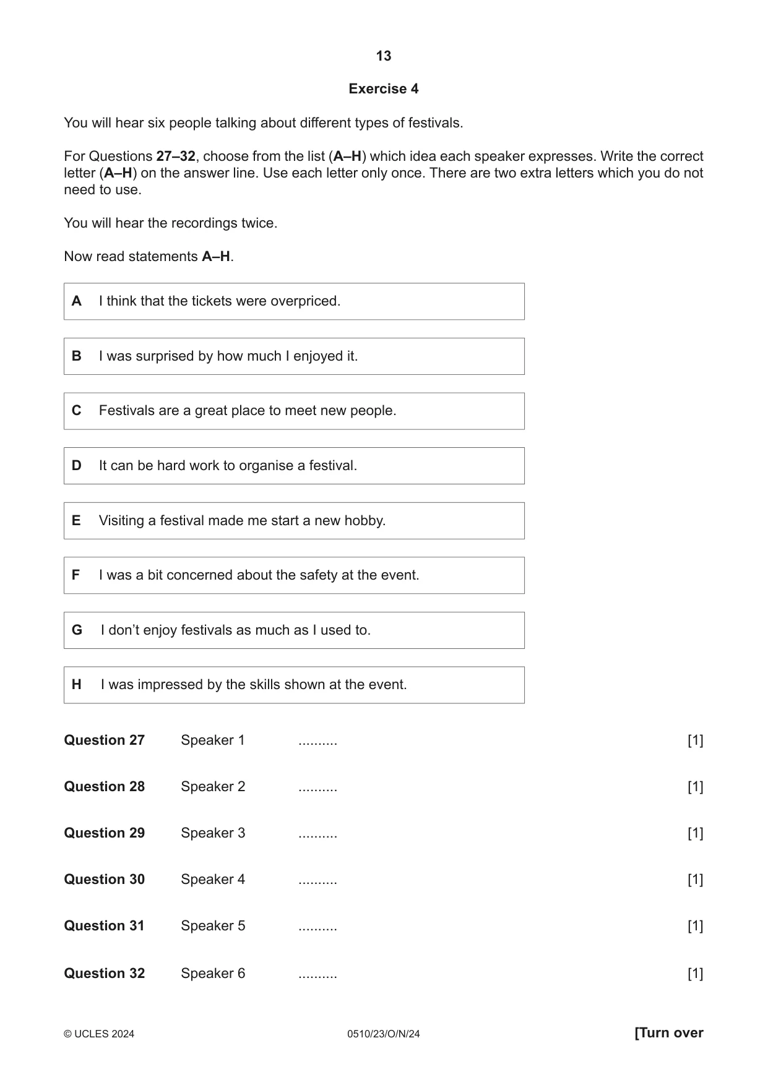The height and width of the screenshot is (1085, 768).
Task: Click the Turn over text
Action: (x=669, y=1033)
